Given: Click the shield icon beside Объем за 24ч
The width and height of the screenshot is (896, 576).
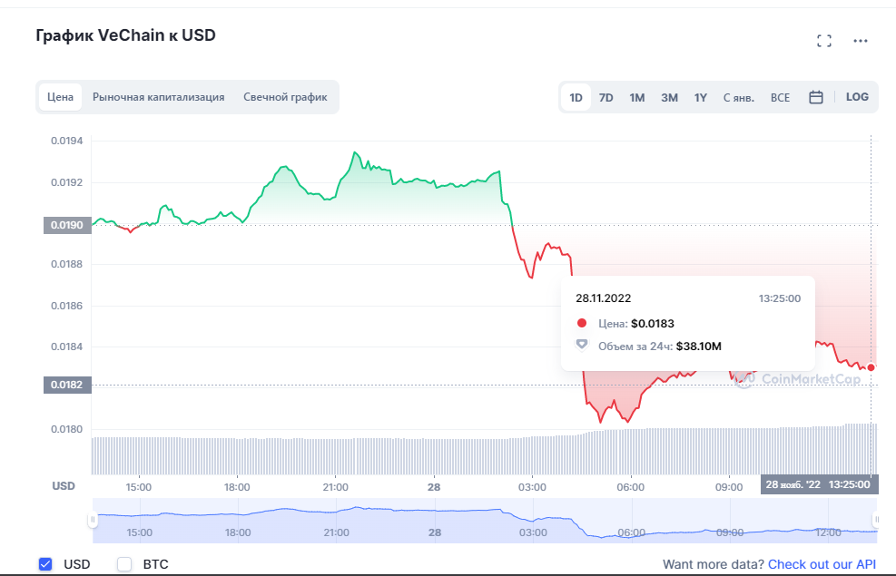Looking at the screenshot, I should point(582,345).
